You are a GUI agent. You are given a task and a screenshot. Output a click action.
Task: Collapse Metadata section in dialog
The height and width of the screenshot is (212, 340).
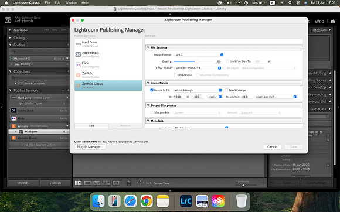click(148, 121)
